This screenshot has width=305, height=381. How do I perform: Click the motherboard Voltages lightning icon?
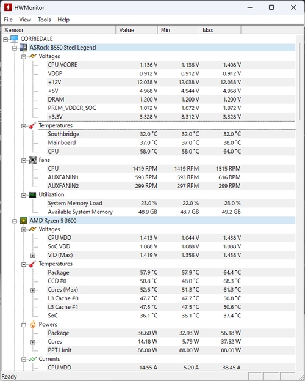32,56
